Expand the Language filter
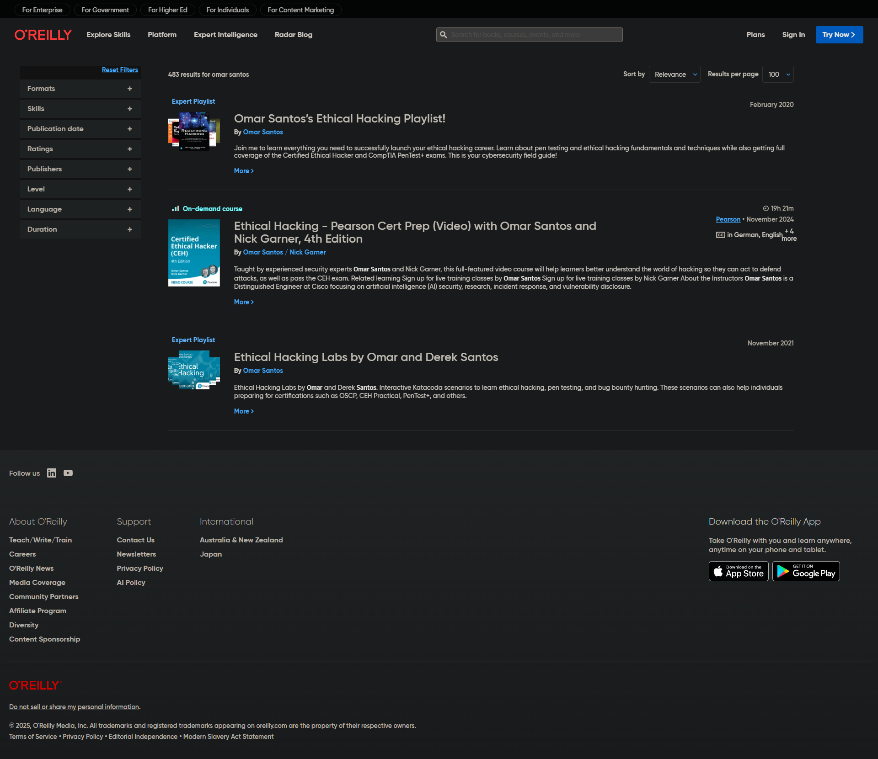The width and height of the screenshot is (878, 759). coord(80,209)
